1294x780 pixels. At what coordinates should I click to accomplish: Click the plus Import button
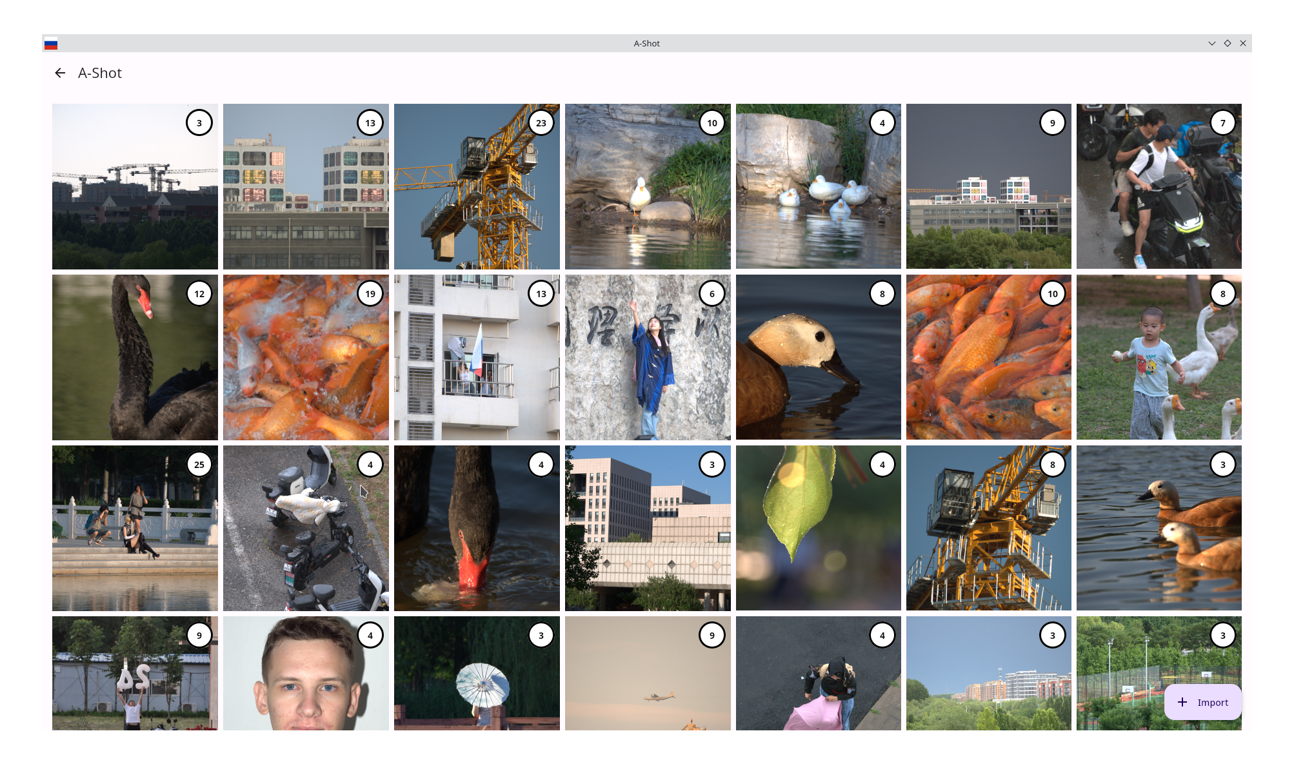click(1202, 702)
